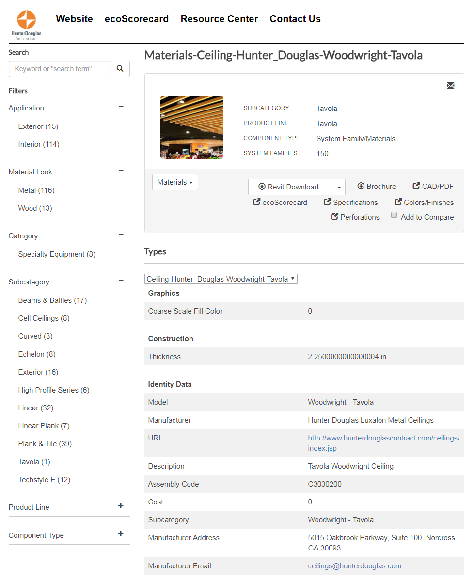The width and height of the screenshot is (475, 581).
Task: Click the Hunter Douglas Architectural logo
Action: tap(26, 25)
